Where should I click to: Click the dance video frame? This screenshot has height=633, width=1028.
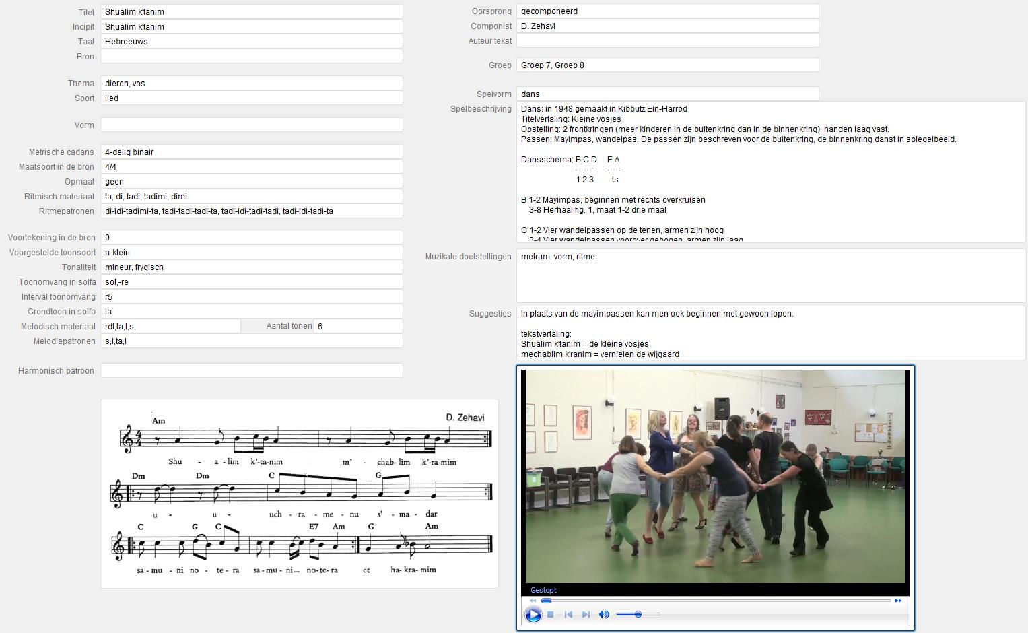715,476
